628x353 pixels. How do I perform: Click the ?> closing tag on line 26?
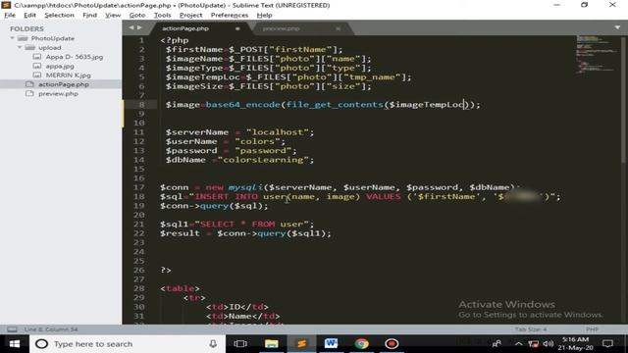click(166, 271)
